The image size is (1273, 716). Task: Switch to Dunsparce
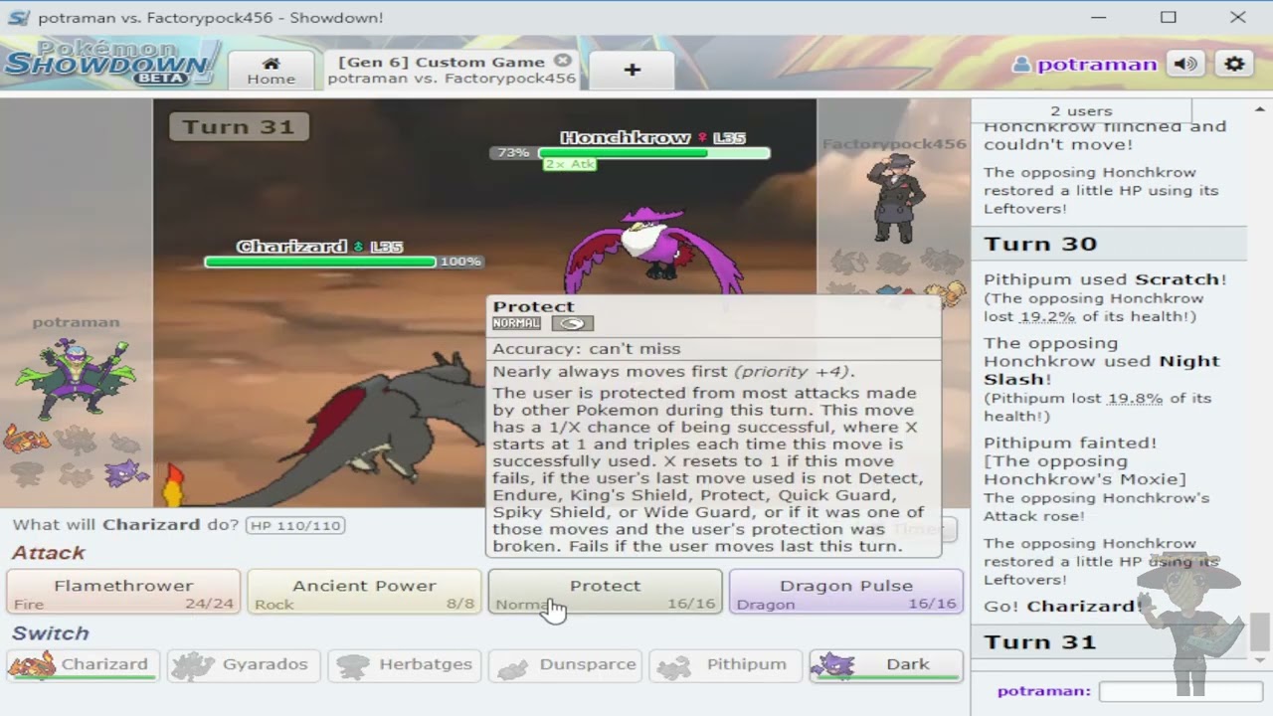point(565,665)
